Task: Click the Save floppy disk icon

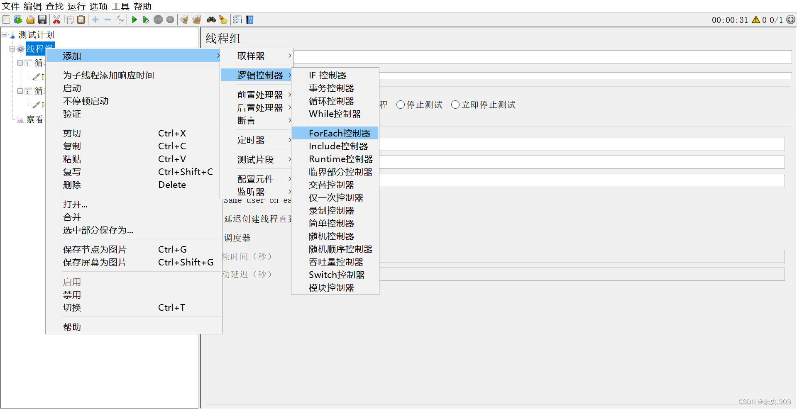Action: click(42, 19)
